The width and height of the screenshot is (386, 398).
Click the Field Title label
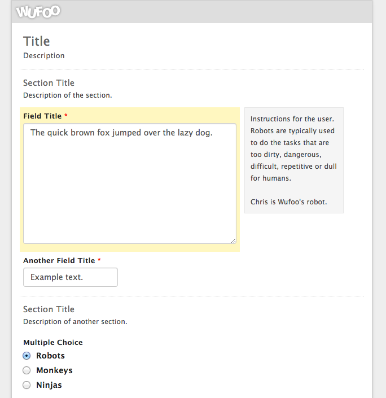(x=42, y=116)
